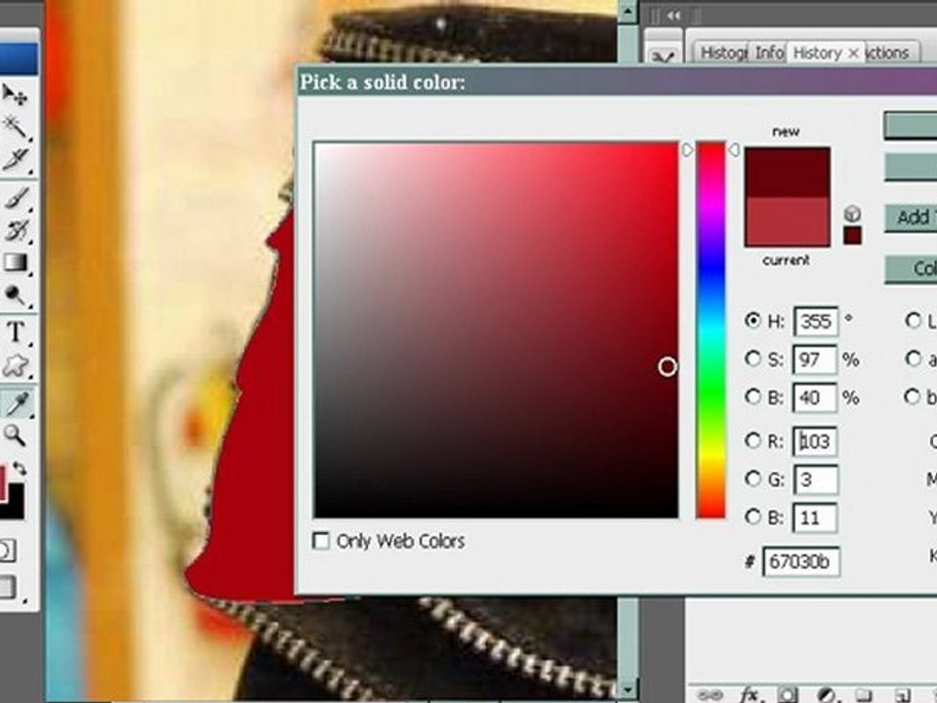The image size is (937, 703).
Task: Switch to the Histogram tab
Action: (723, 53)
